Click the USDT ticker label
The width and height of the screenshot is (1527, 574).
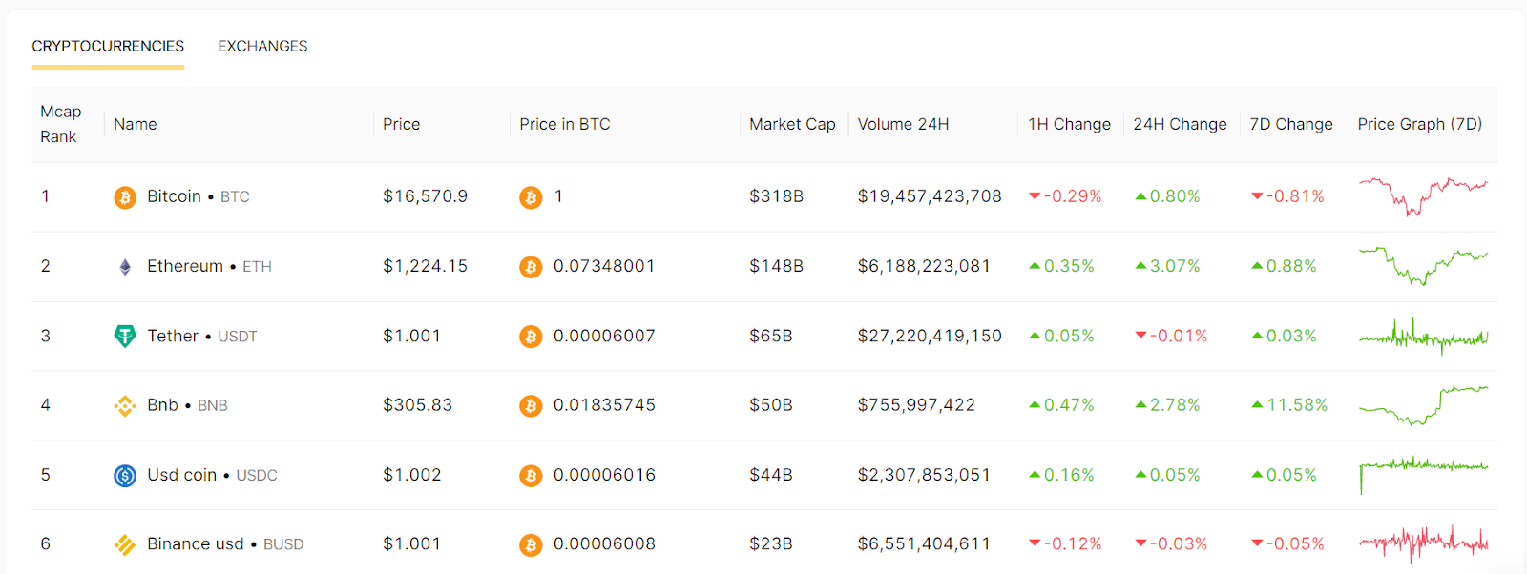coord(238,337)
